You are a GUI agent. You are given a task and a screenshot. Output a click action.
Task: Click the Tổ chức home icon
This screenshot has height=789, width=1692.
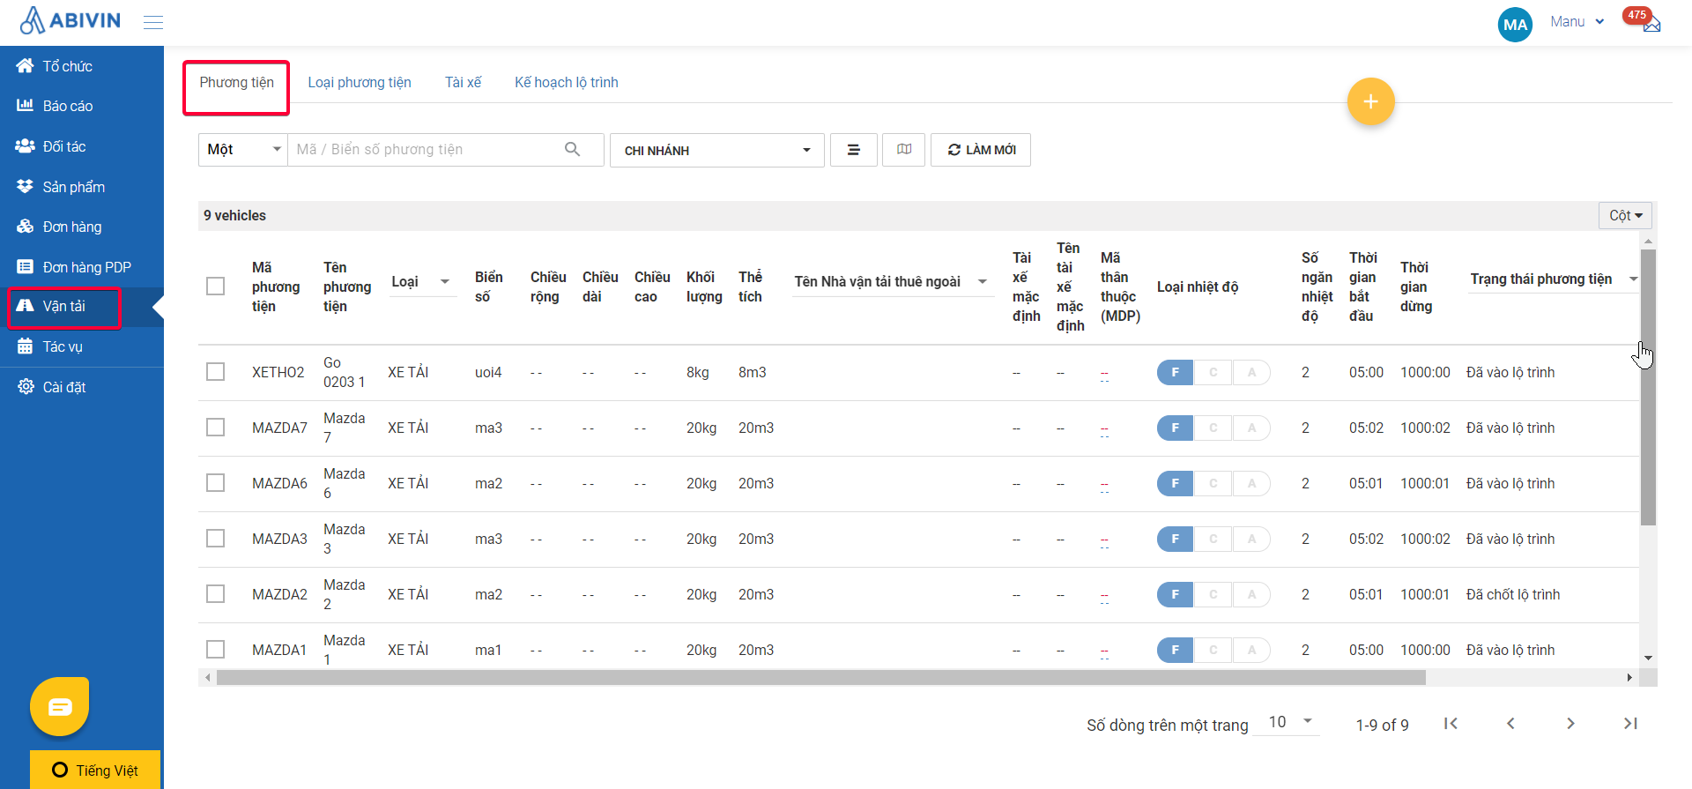(x=26, y=66)
